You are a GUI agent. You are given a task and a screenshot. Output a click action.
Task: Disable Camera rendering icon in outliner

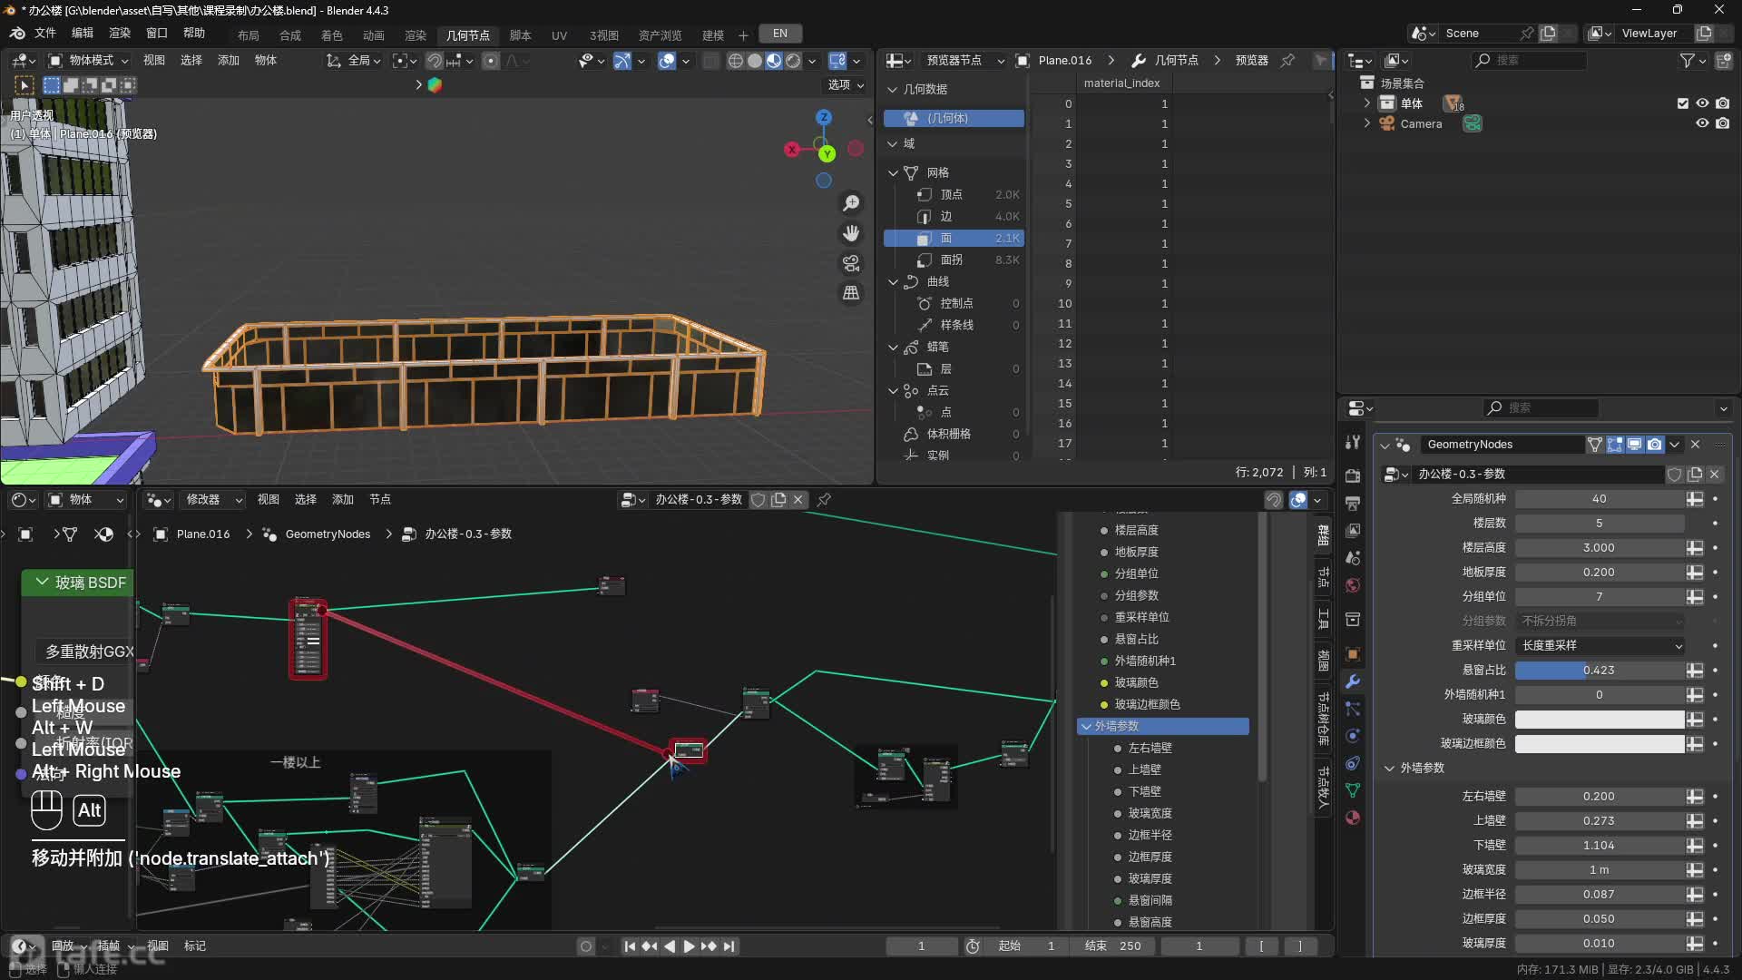tap(1723, 123)
